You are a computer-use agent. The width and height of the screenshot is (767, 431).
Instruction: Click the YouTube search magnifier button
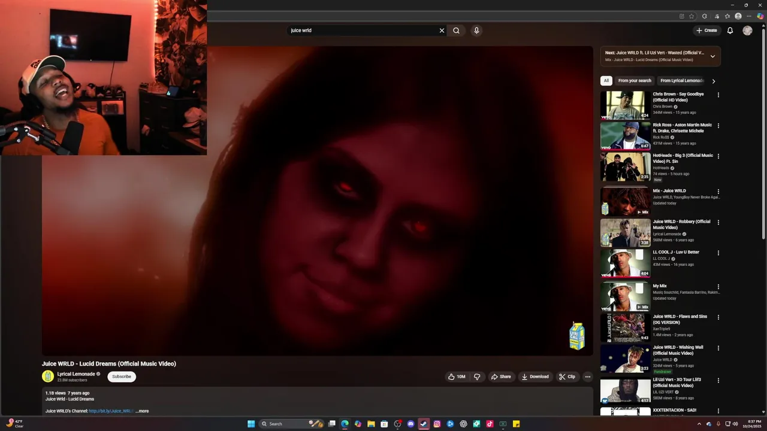pos(456,31)
